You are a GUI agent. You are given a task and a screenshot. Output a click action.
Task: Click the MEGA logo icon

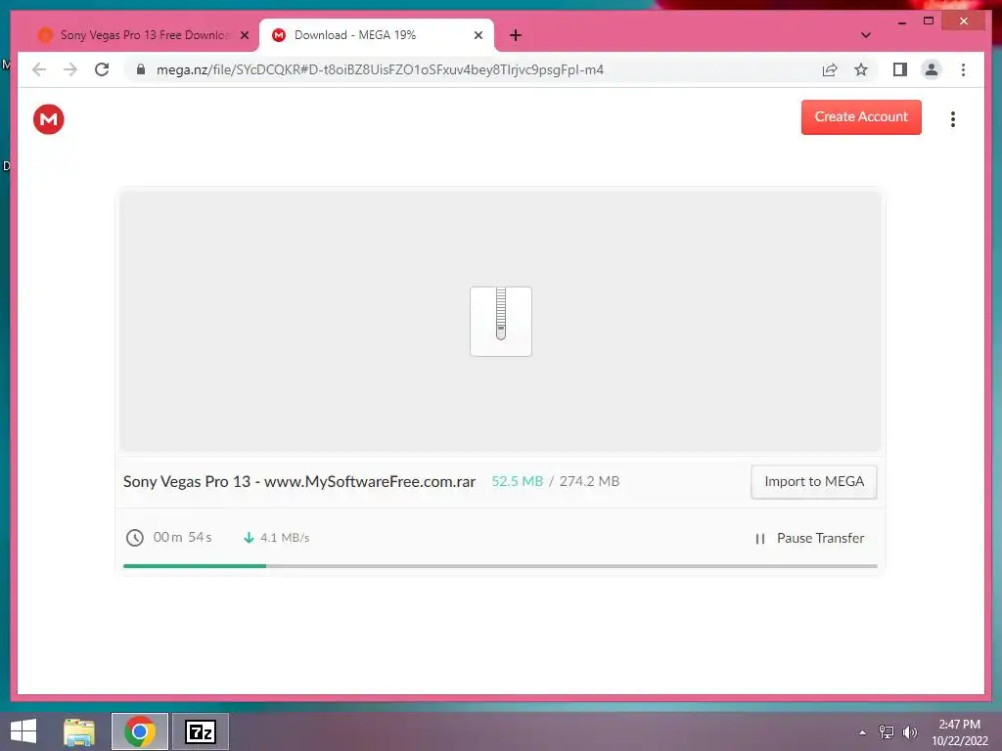pyautogui.click(x=49, y=118)
